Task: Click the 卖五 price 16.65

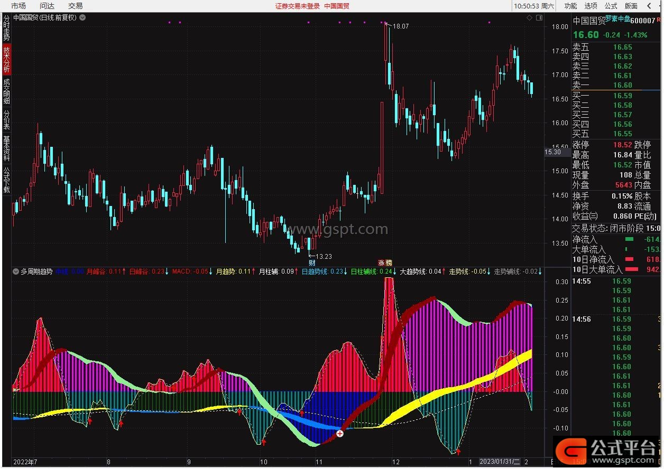Action: click(622, 47)
